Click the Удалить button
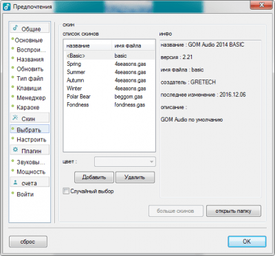 [x=135, y=177]
